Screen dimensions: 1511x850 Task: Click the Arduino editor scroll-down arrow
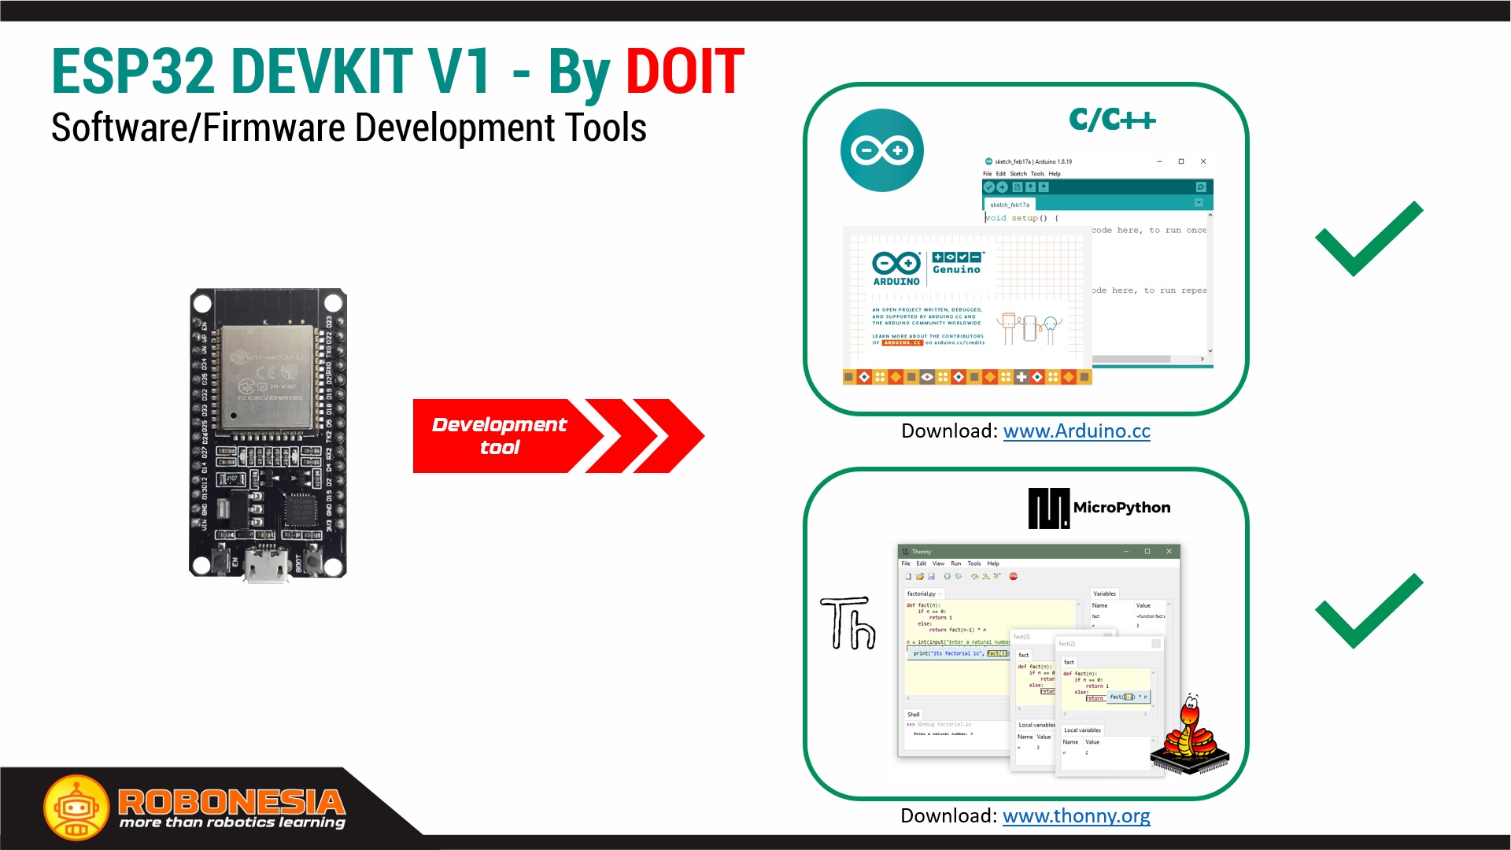(1210, 351)
